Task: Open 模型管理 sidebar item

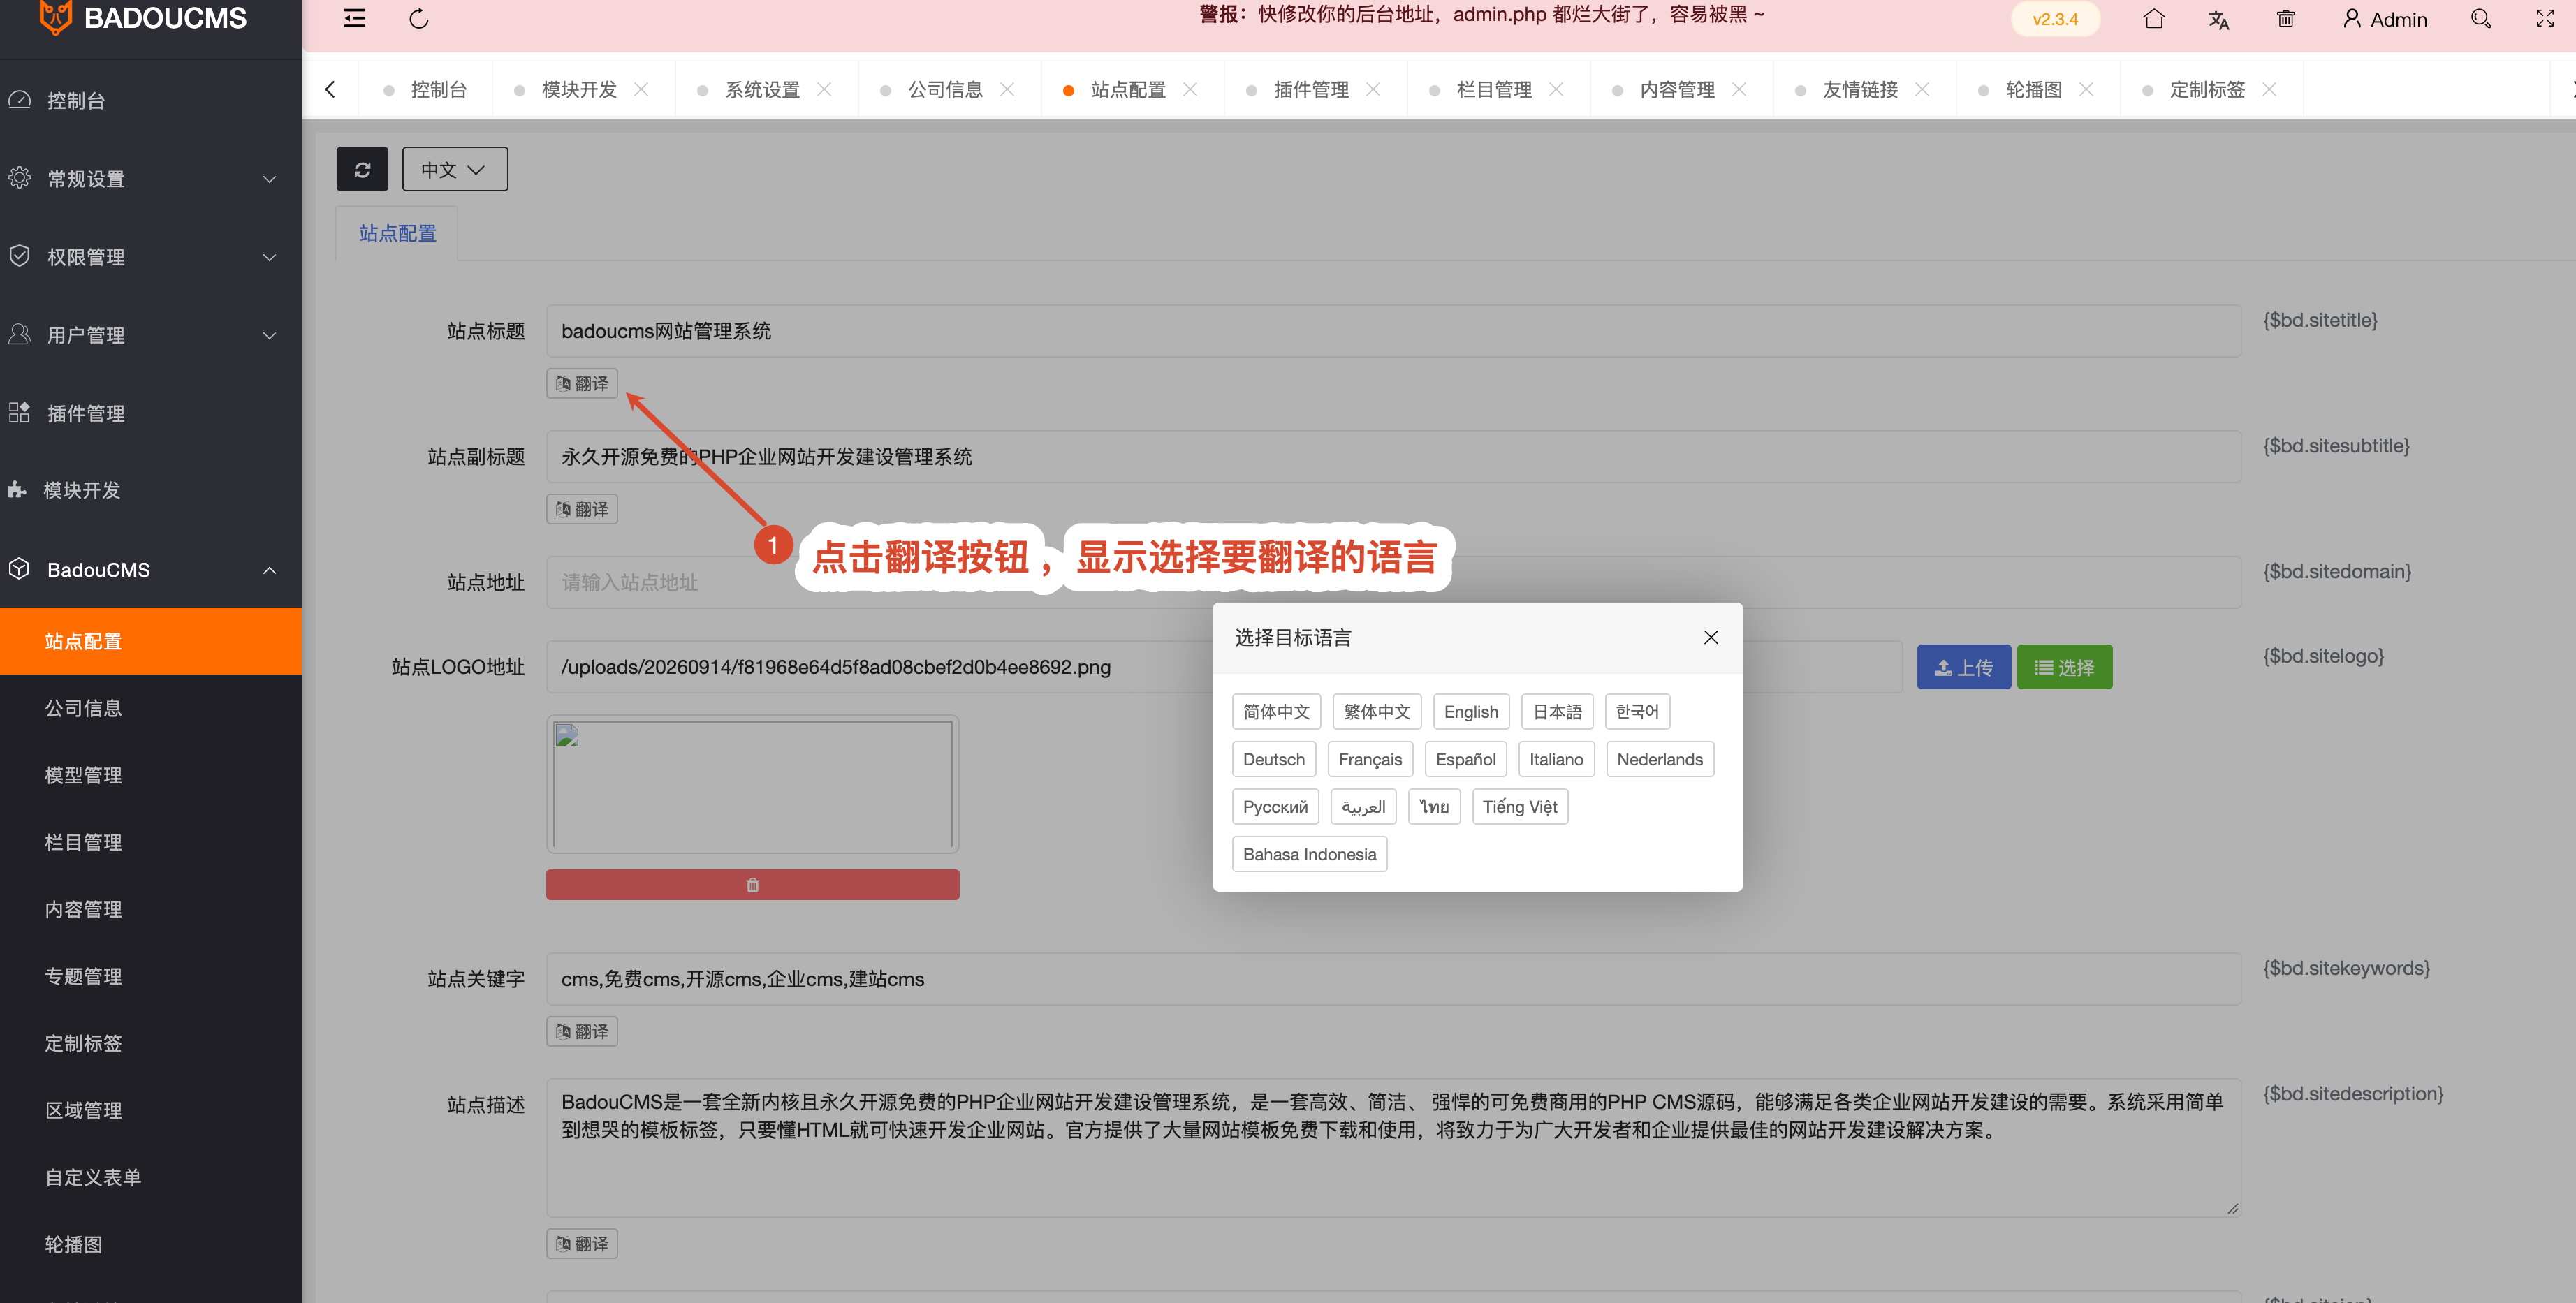Action: click(150, 775)
